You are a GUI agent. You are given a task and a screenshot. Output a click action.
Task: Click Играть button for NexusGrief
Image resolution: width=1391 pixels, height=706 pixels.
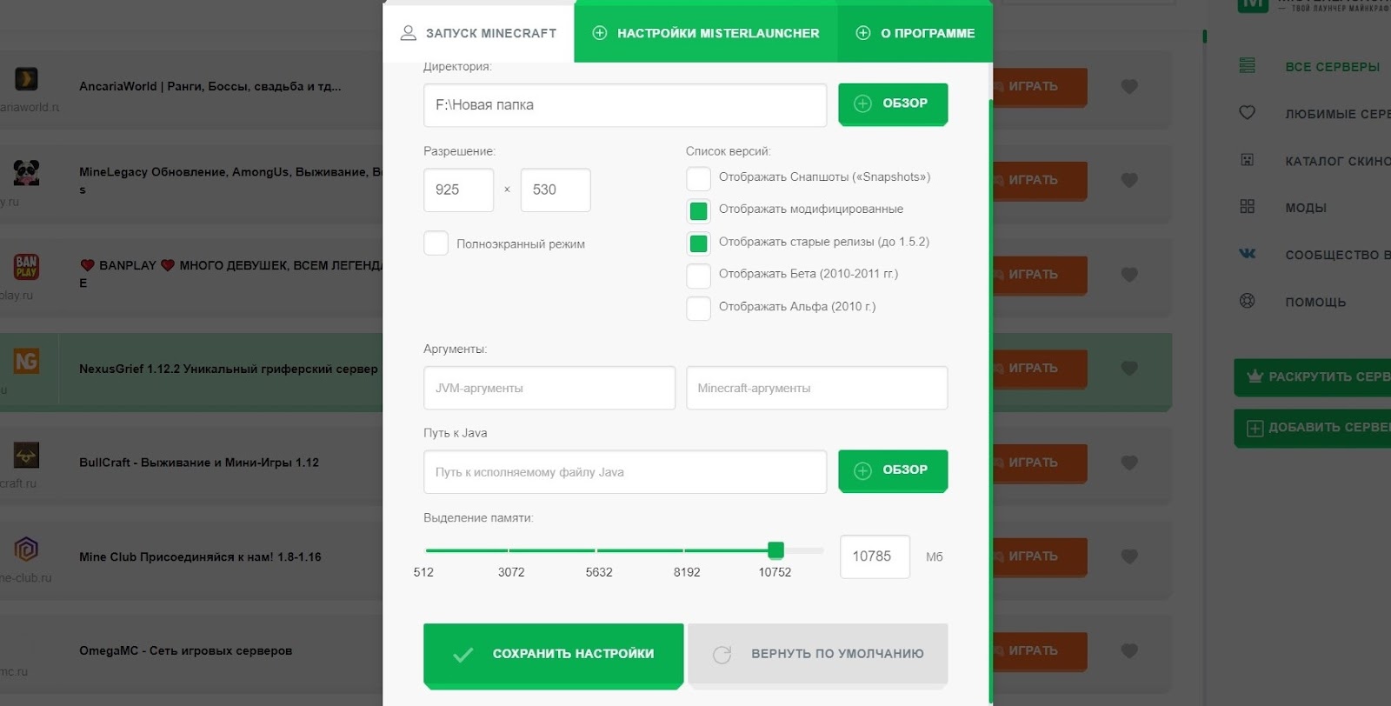tap(1040, 369)
